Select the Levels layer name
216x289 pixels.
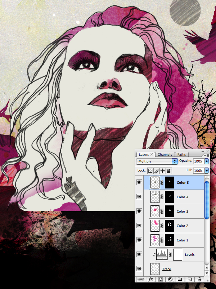190,254
